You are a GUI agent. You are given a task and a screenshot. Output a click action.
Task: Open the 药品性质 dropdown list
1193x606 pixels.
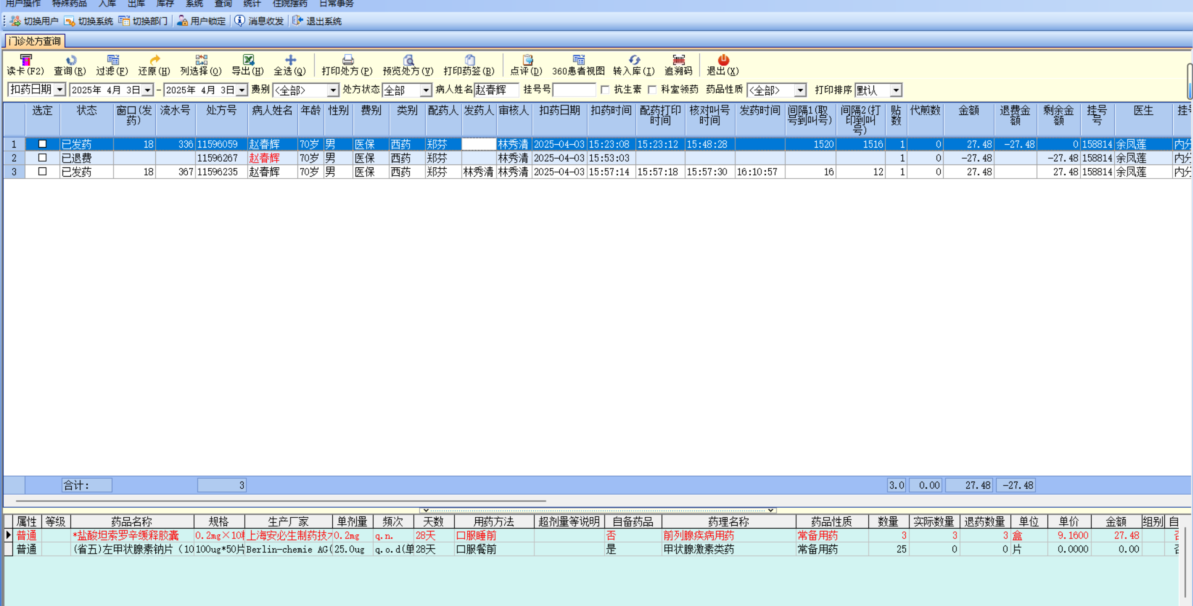tap(800, 90)
